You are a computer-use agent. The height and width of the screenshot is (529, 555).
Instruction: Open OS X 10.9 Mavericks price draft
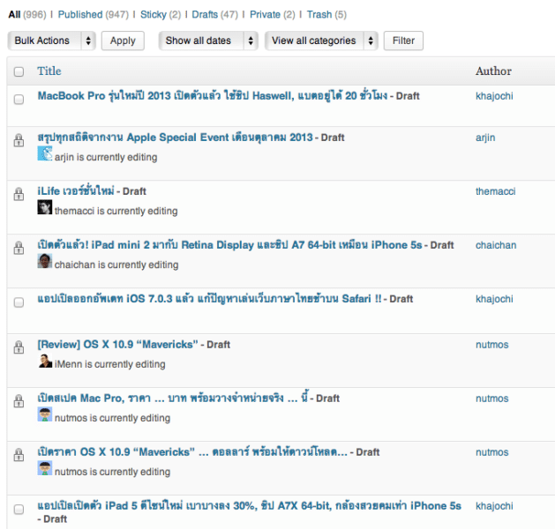(192, 452)
